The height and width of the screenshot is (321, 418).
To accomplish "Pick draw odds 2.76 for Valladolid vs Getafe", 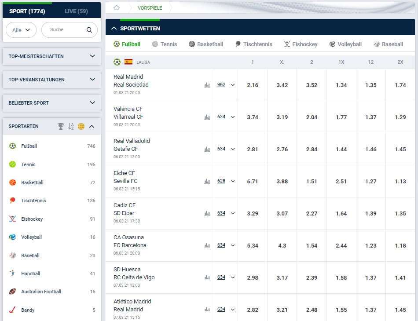I will (x=282, y=149).
